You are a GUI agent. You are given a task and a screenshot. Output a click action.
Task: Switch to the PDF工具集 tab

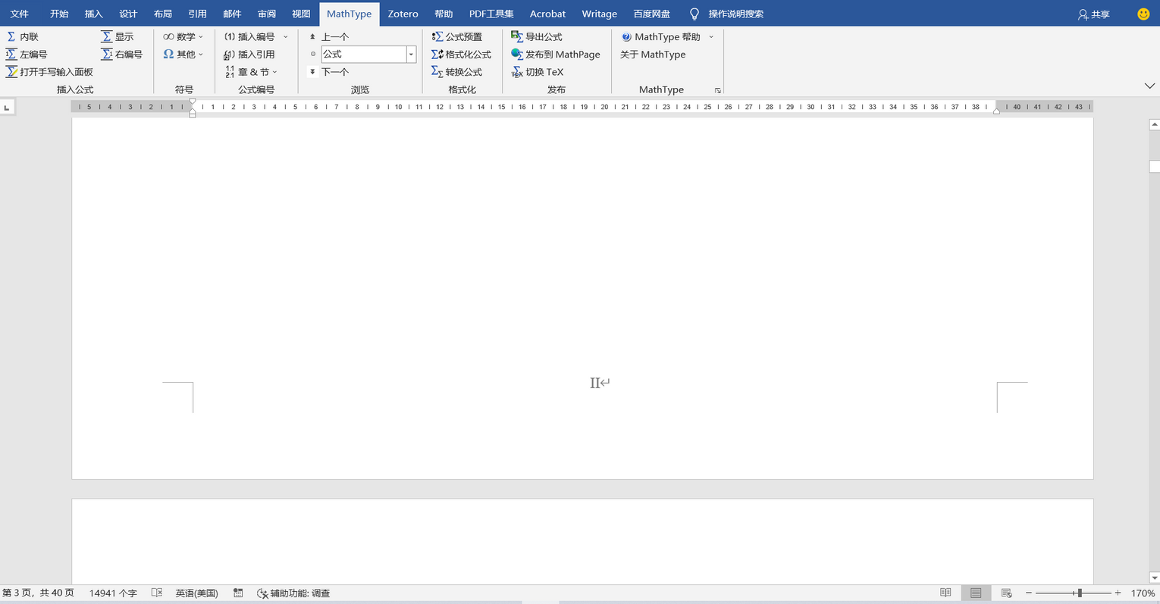491,14
